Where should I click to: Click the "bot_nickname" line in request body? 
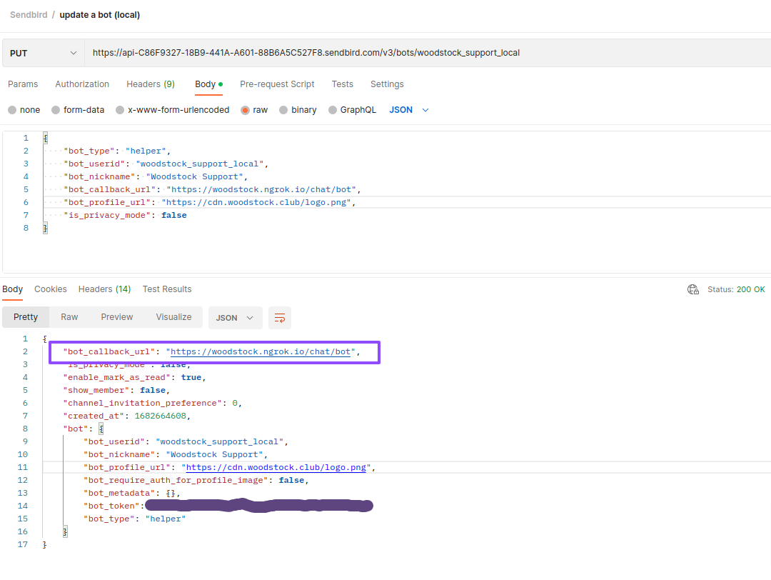(156, 176)
